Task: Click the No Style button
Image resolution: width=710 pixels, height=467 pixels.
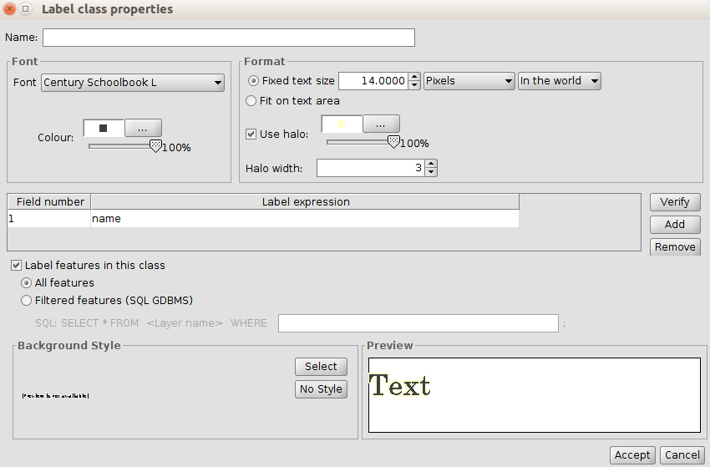Action: (x=321, y=388)
